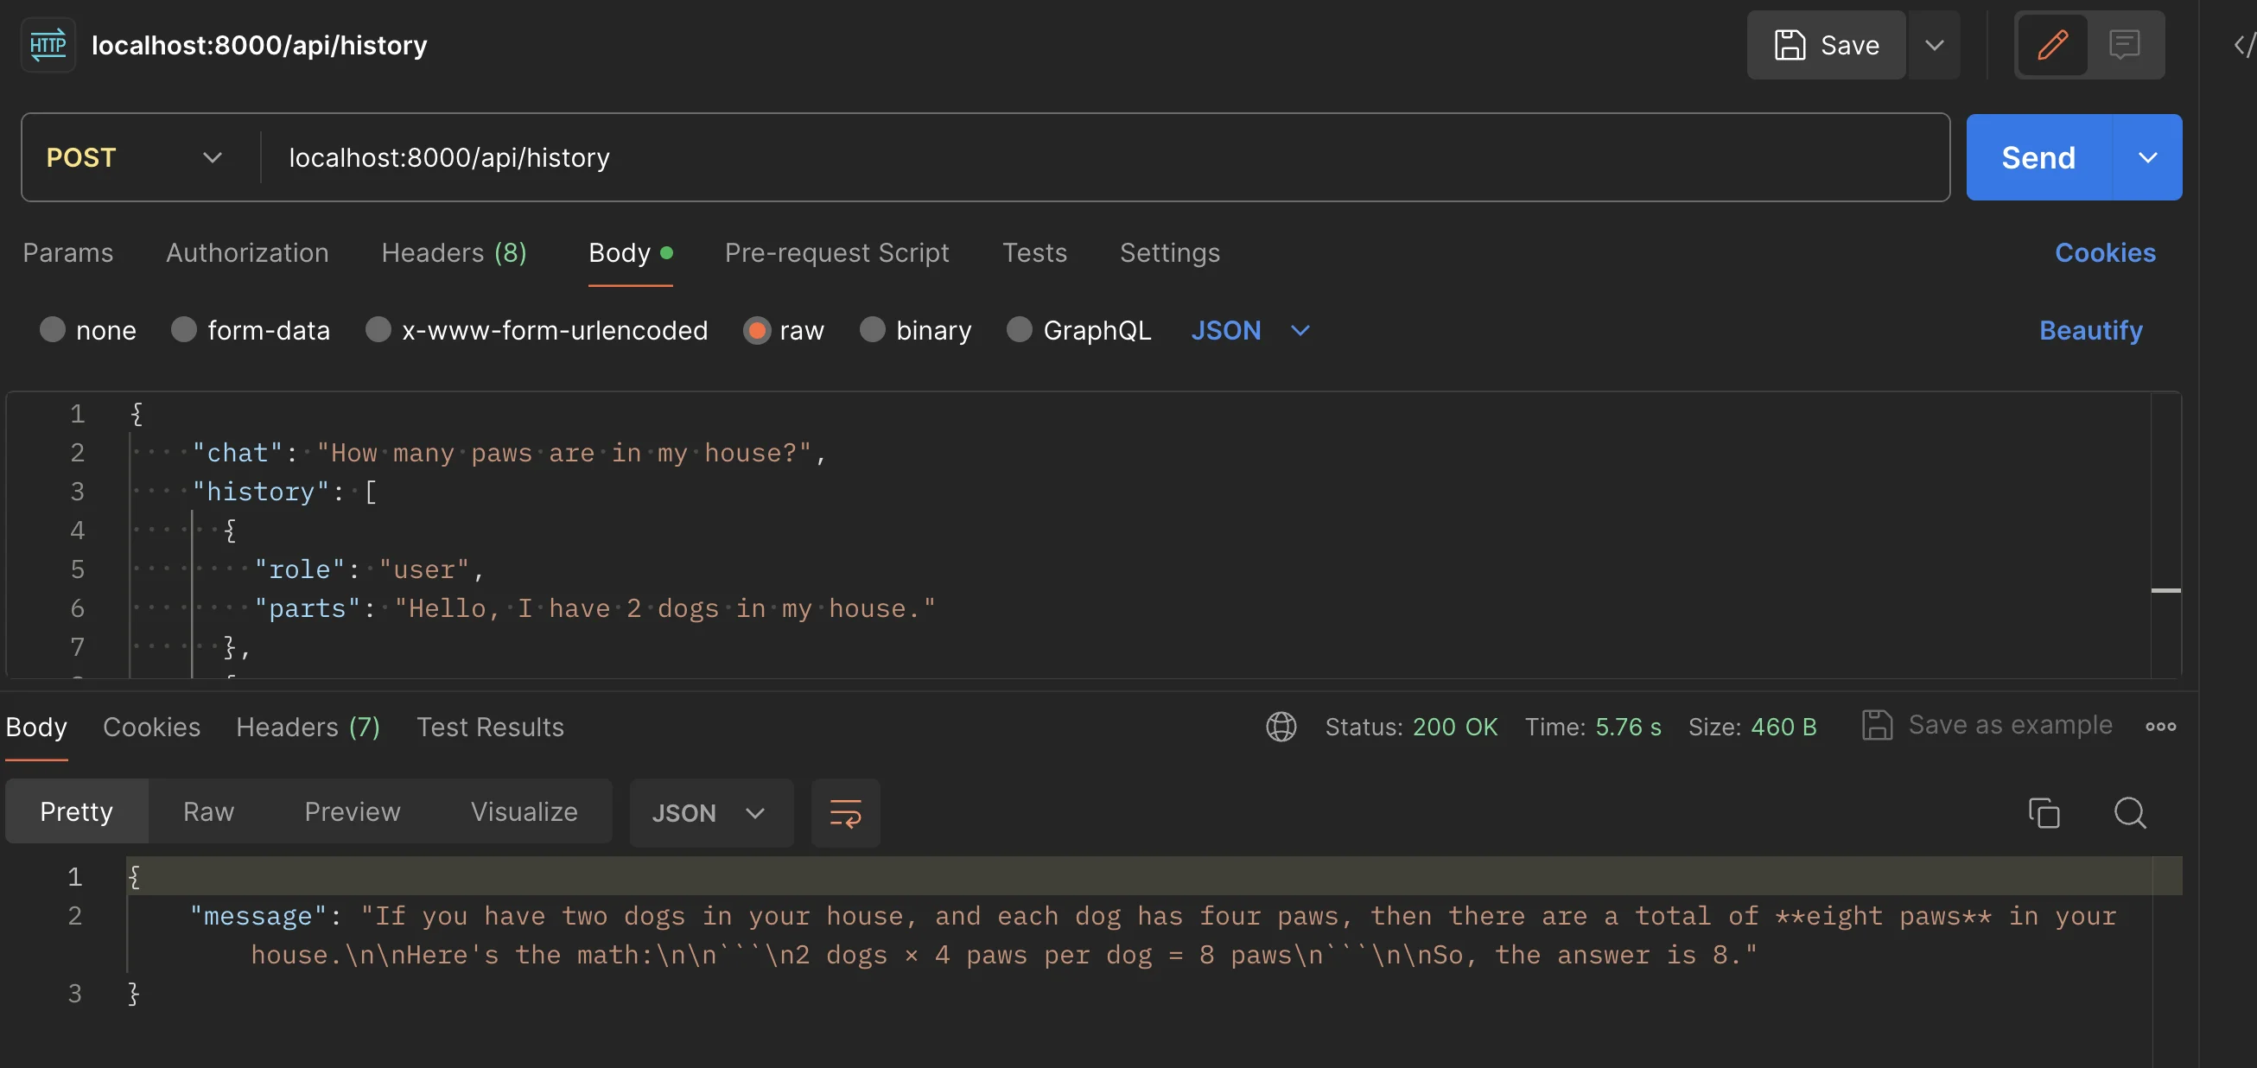The height and width of the screenshot is (1068, 2257).
Task: Open the response Body tab
Action: click(x=37, y=728)
